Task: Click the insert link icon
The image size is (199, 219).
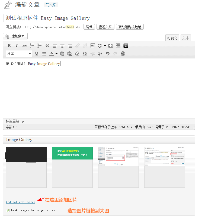Action: point(78,46)
